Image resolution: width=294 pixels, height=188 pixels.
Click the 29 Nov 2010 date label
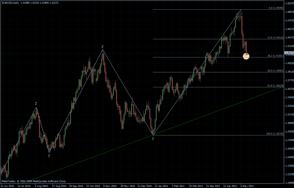(x=128, y=186)
